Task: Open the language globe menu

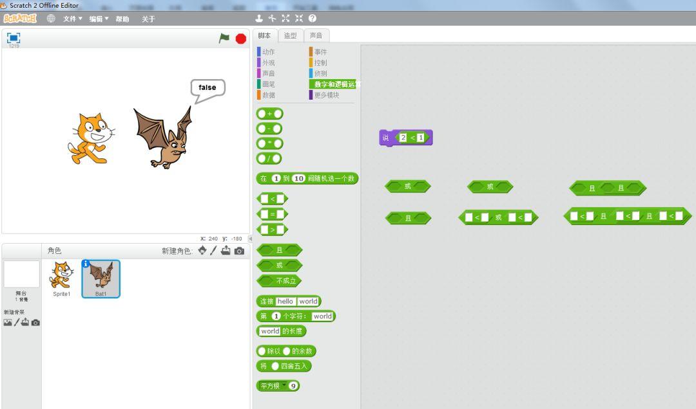Action: click(x=51, y=19)
